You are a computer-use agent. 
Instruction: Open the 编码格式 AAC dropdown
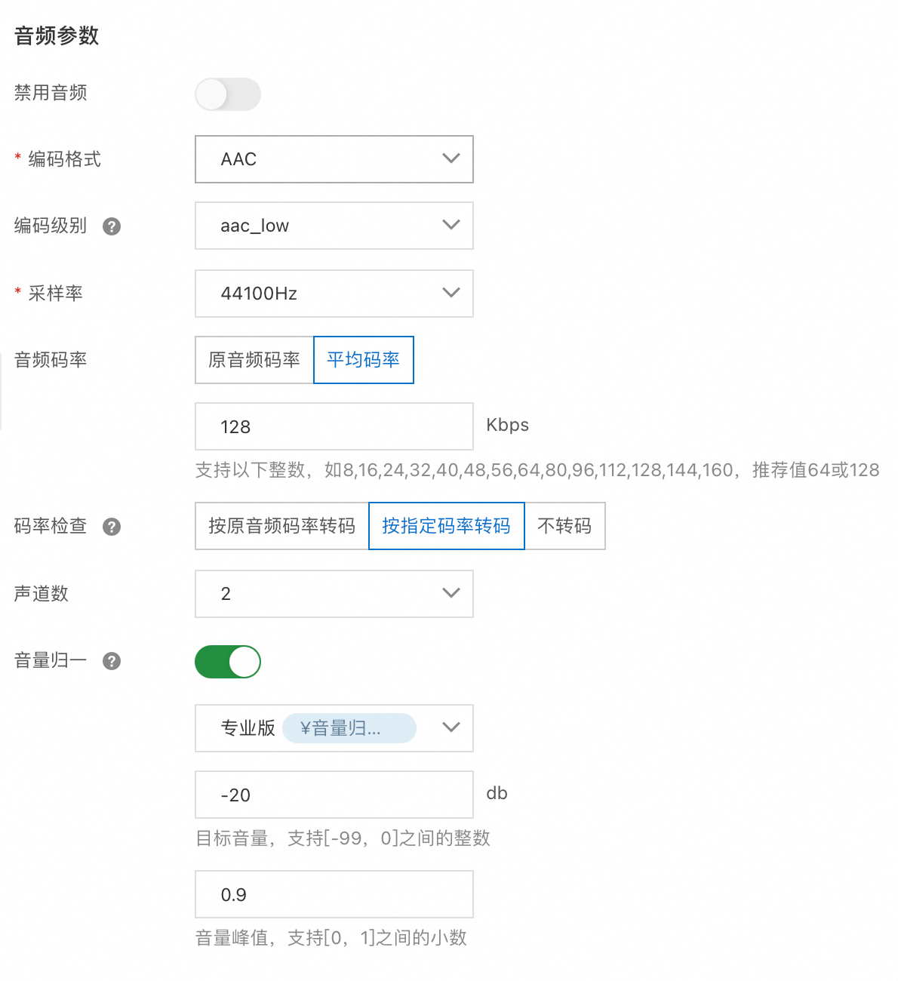(x=334, y=159)
